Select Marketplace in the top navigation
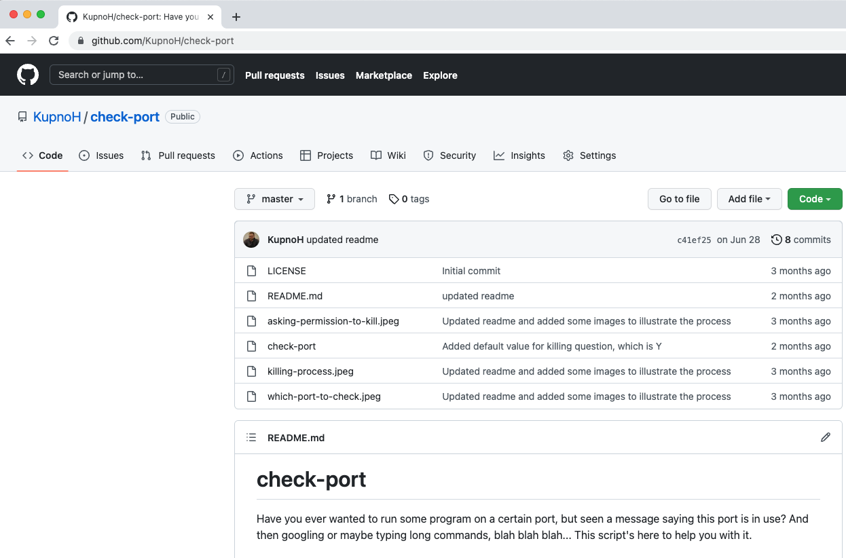 [384, 75]
